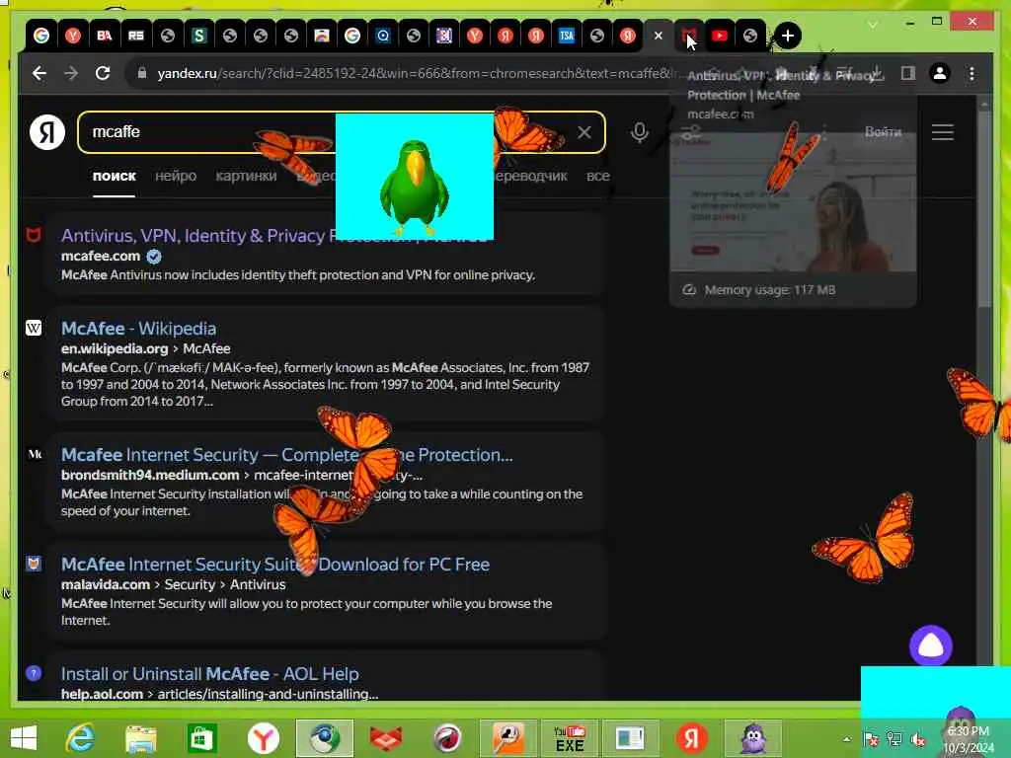
Task: Click the McAfee tab preview thumbnail
Action: pyautogui.click(x=793, y=202)
